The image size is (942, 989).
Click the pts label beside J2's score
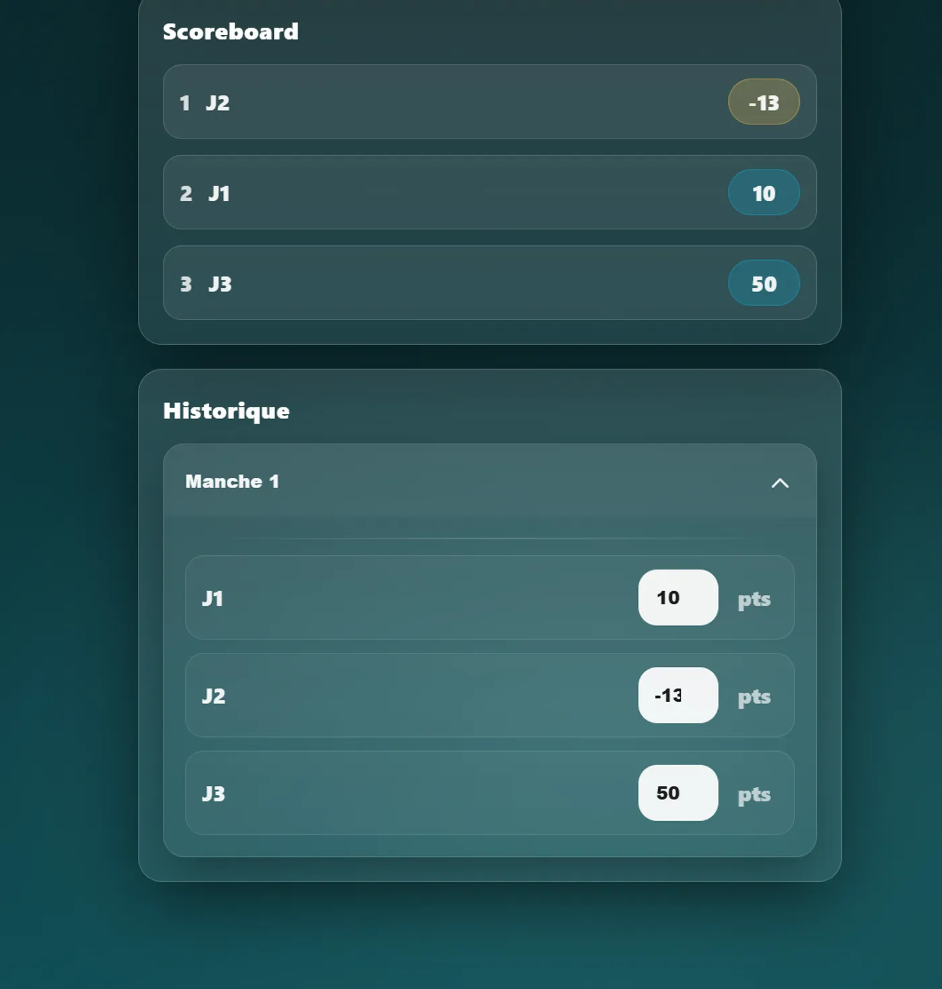754,697
